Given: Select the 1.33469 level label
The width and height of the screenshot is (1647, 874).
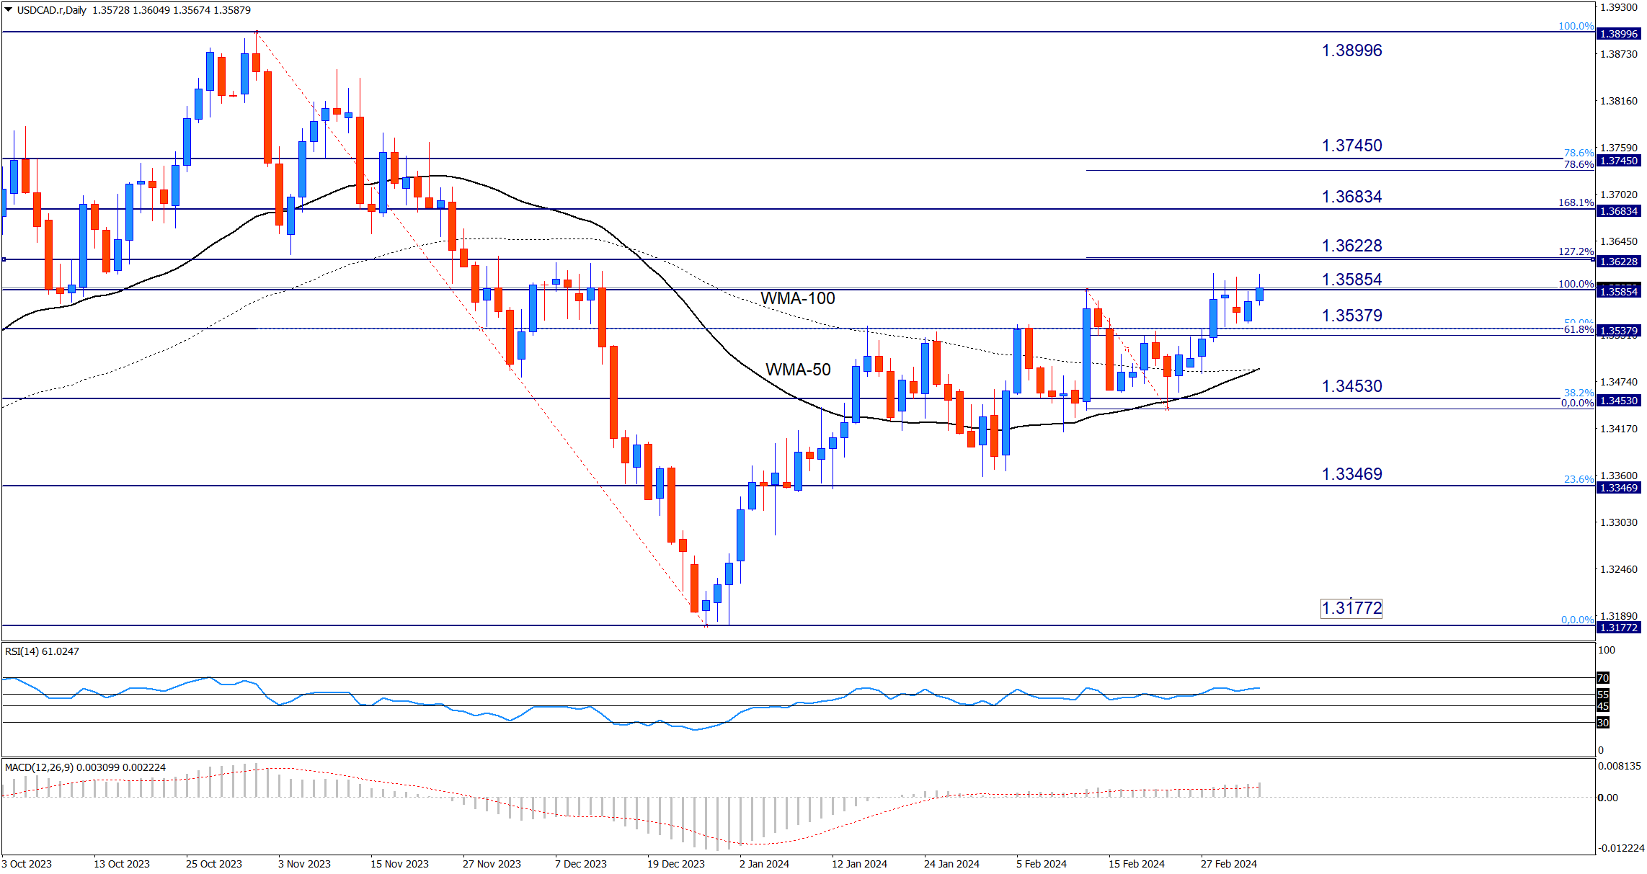Looking at the screenshot, I should click(x=1351, y=474).
